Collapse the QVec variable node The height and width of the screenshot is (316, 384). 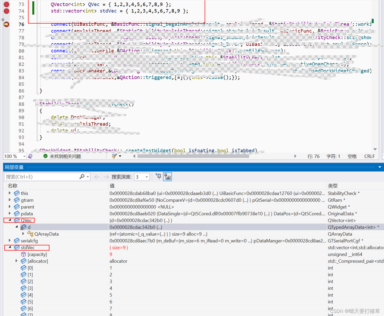click(9, 220)
